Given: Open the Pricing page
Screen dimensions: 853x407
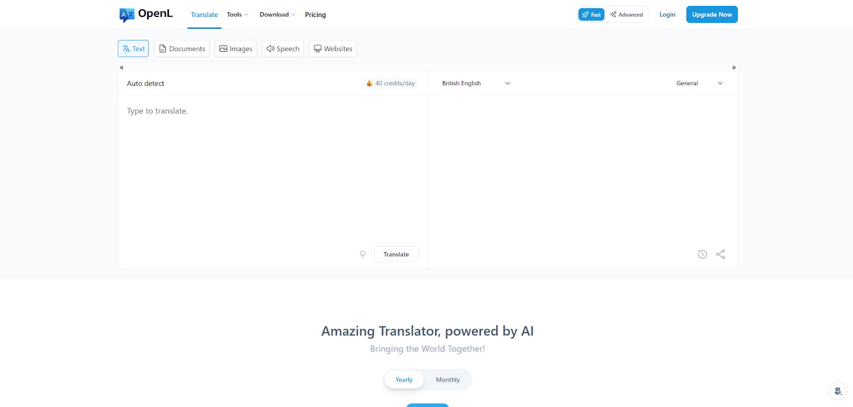Looking at the screenshot, I should click(x=315, y=14).
